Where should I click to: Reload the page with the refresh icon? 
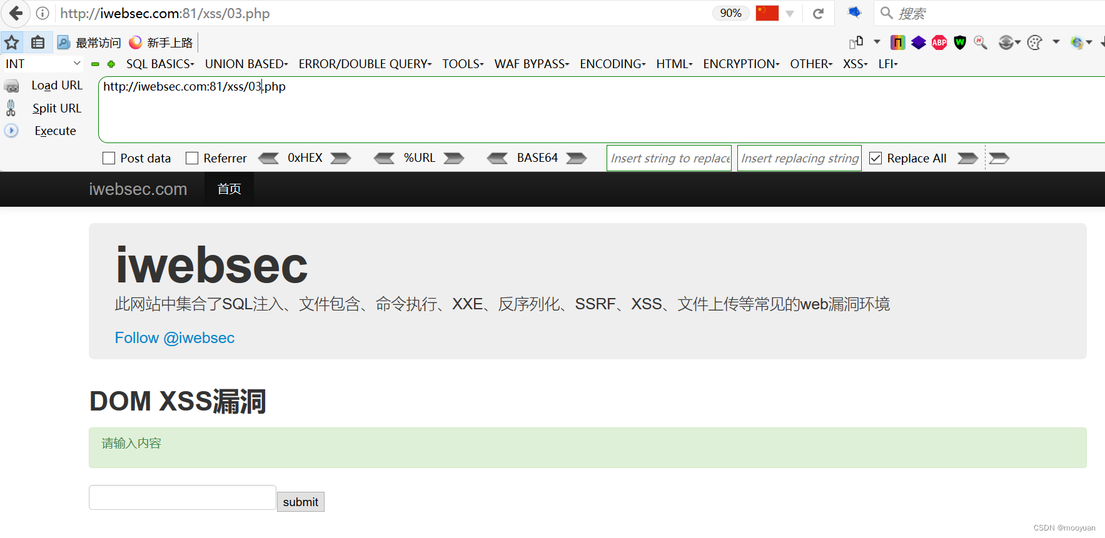[x=818, y=13]
